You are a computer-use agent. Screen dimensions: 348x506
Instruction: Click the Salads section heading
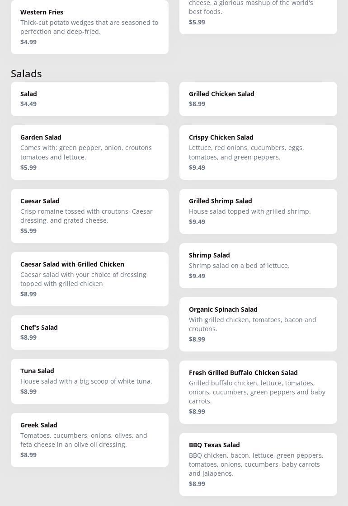click(26, 73)
